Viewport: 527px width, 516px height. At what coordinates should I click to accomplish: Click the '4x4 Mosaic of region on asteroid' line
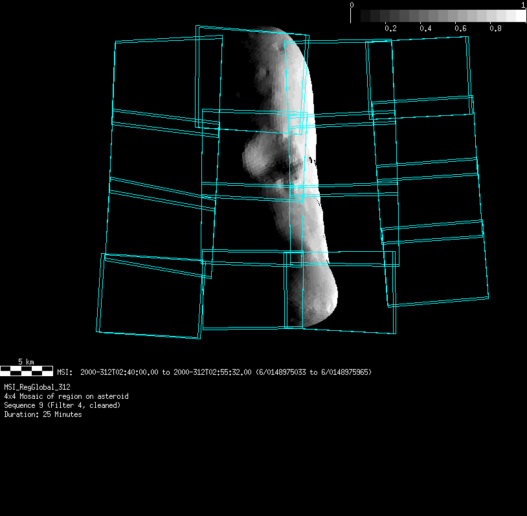tap(66, 396)
